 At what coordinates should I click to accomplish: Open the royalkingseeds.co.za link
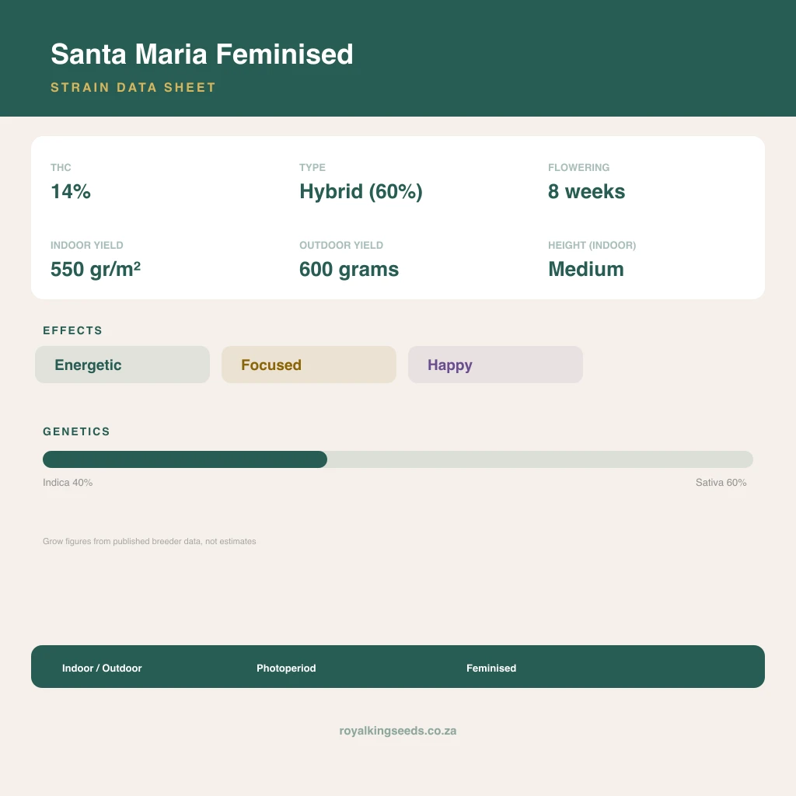point(398,731)
